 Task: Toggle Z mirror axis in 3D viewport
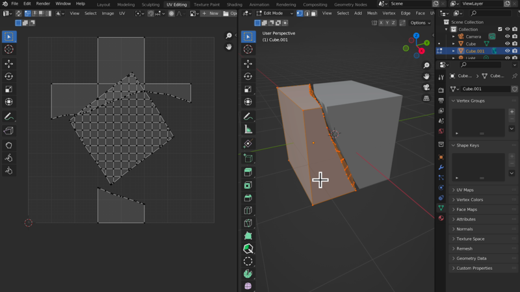[394, 23]
